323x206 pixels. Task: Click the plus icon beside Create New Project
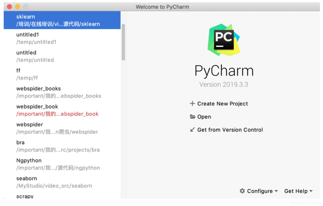tap(192, 103)
